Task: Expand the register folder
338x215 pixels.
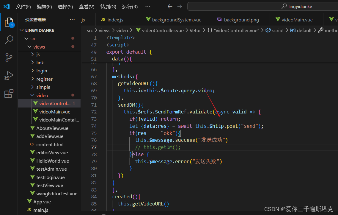Action: (x=44, y=79)
